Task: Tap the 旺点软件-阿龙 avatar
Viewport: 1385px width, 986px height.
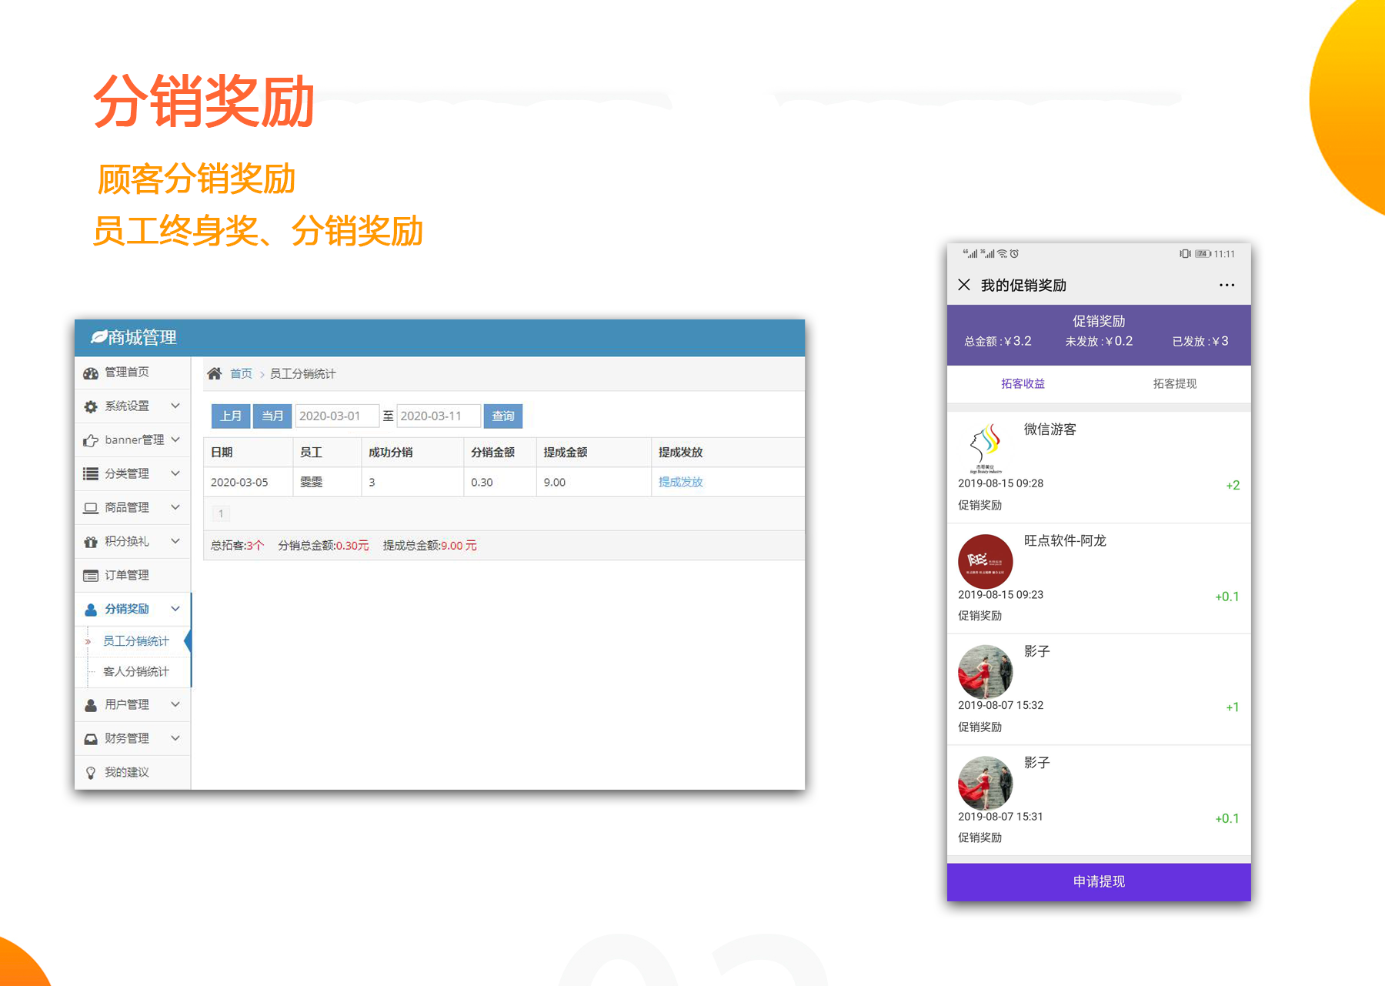Action: click(986, 562)
